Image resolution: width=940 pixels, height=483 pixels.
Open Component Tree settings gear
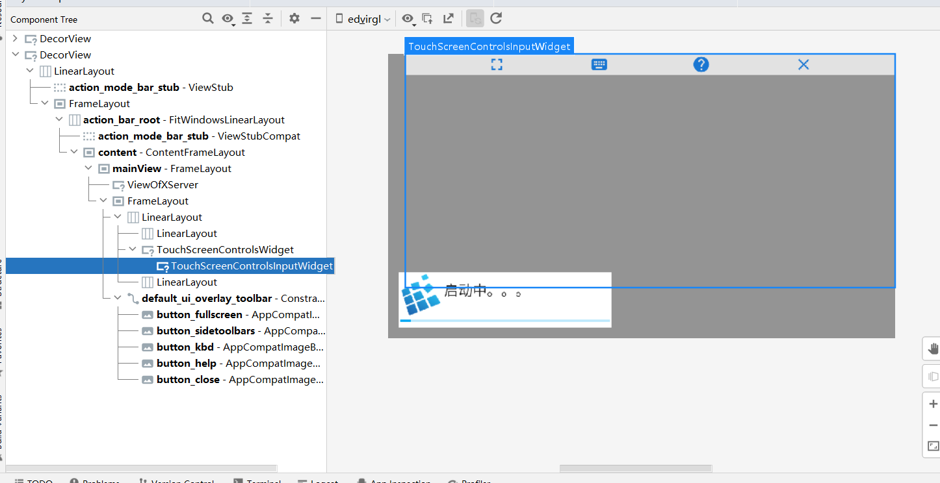point(294,19)
